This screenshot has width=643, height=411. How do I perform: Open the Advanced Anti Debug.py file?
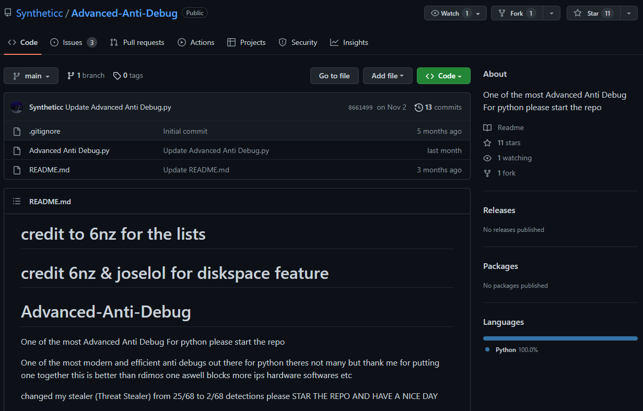click(x=68, y=150)
